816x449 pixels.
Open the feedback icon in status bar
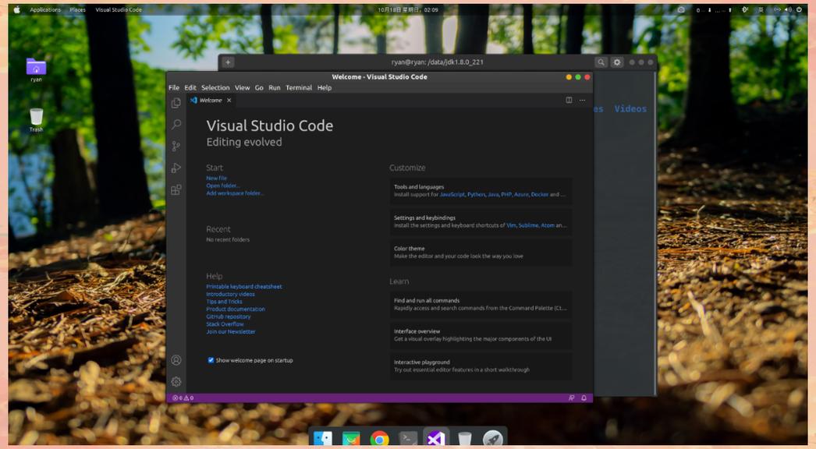coord(571,398)
